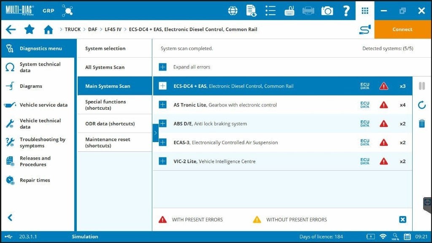Toggle the middle panel side arrow tab
432x243 pixels.
(155, 133)
